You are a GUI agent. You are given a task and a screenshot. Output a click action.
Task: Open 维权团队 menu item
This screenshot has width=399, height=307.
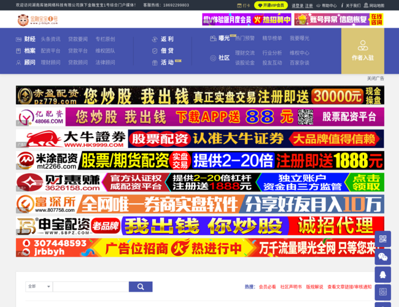coord(105,51)
